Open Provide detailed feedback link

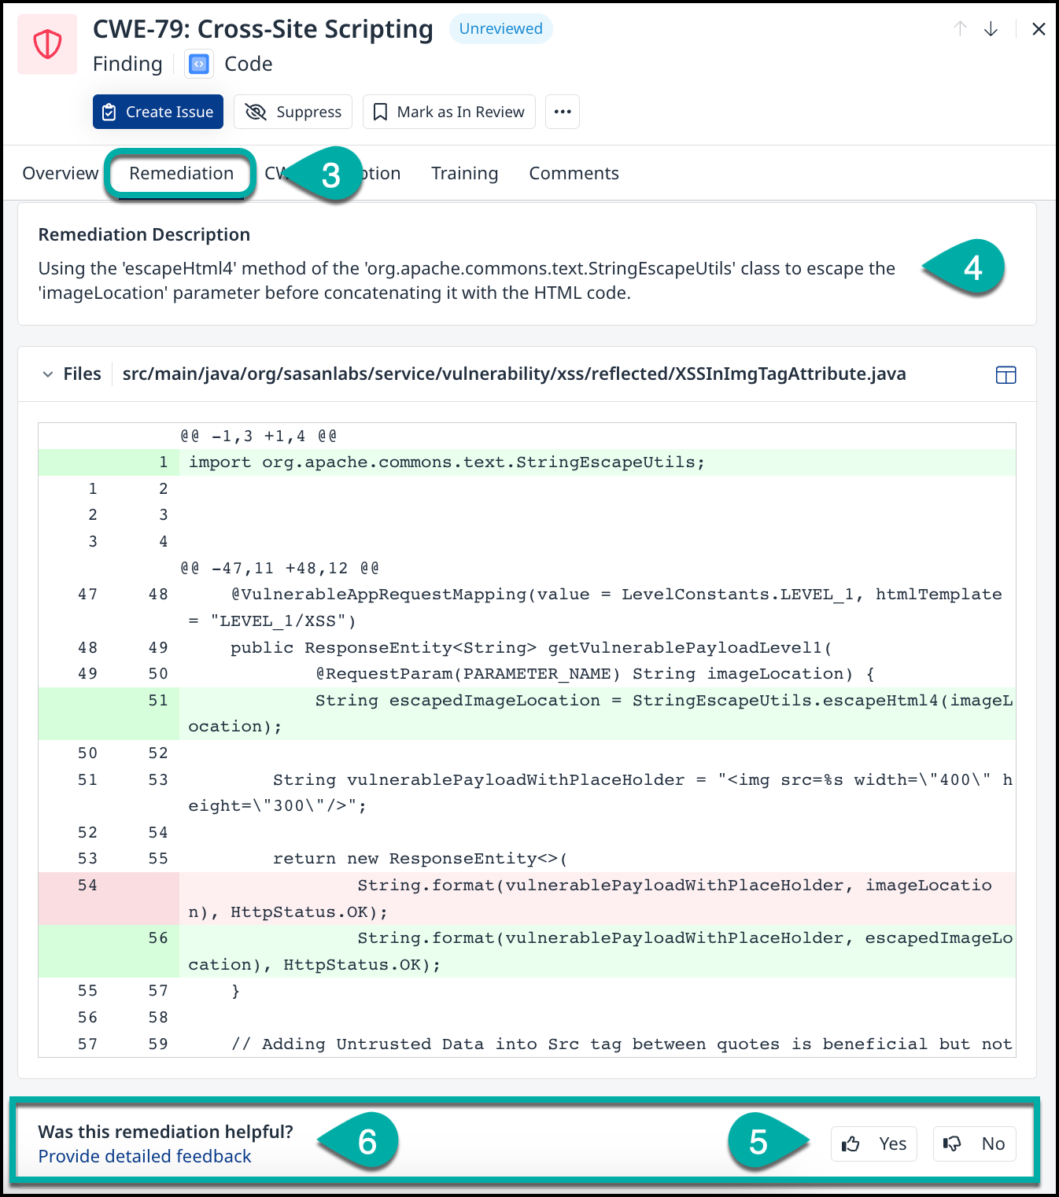tap(145, 1156)
